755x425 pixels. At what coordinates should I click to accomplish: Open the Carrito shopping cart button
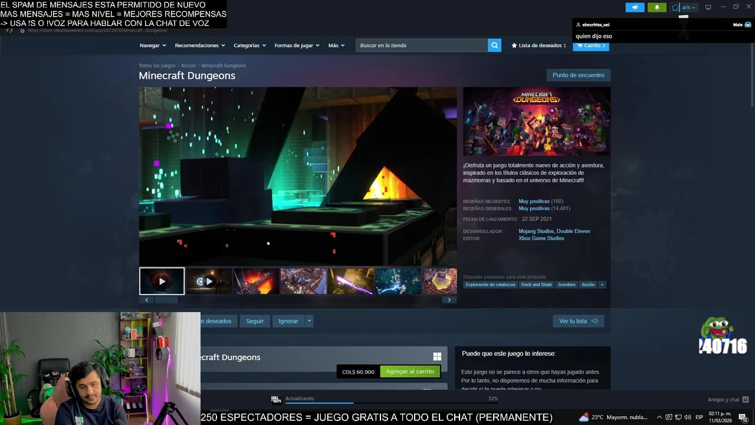click(x=591, y=45)
